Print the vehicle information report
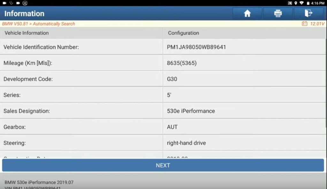This screenshot has width=327, height=189. (x=278, y=13)
